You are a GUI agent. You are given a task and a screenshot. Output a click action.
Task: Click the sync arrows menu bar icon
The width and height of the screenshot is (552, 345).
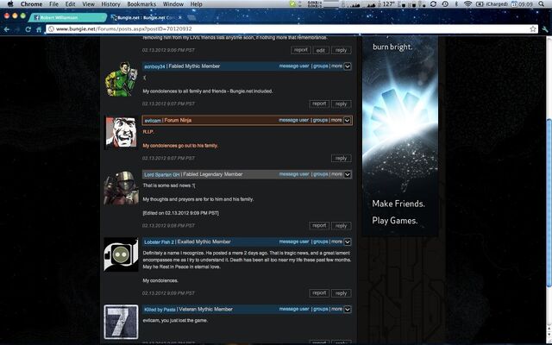(x=433, y=3)
